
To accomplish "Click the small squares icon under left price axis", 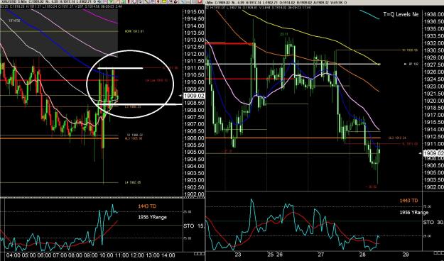I will coord(200,253).
